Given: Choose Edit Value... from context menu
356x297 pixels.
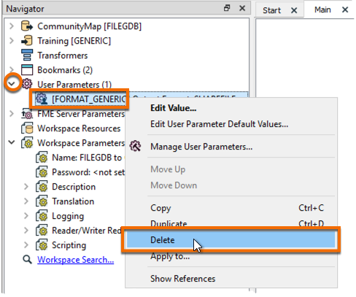Looking at the screenshot, I should pyautogui.click(x=231, y=108).
